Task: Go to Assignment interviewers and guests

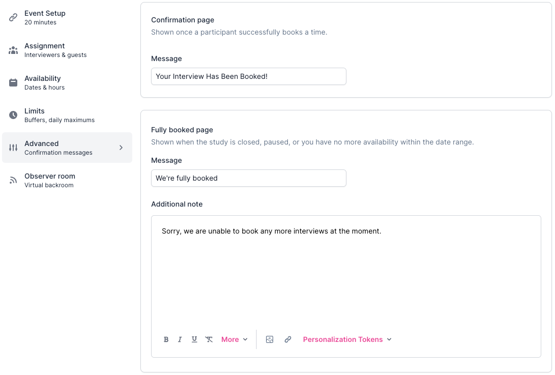Action: tap(55, 50)
